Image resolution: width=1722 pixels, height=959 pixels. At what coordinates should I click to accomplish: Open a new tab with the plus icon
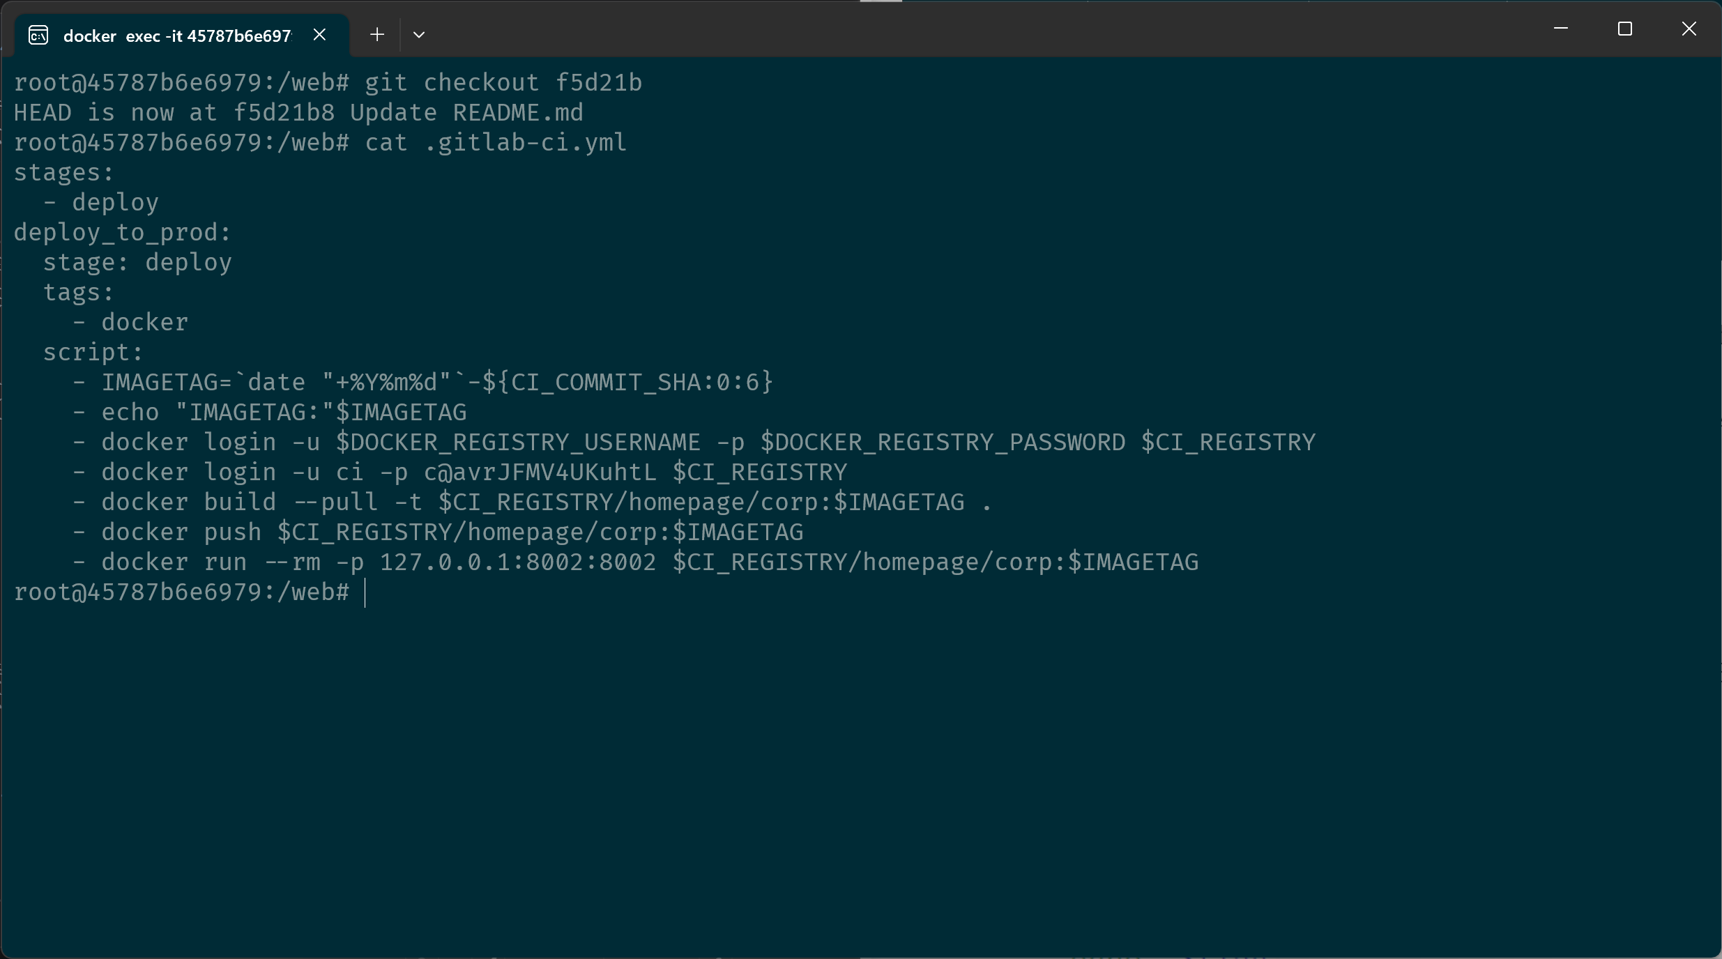(377, 34)
